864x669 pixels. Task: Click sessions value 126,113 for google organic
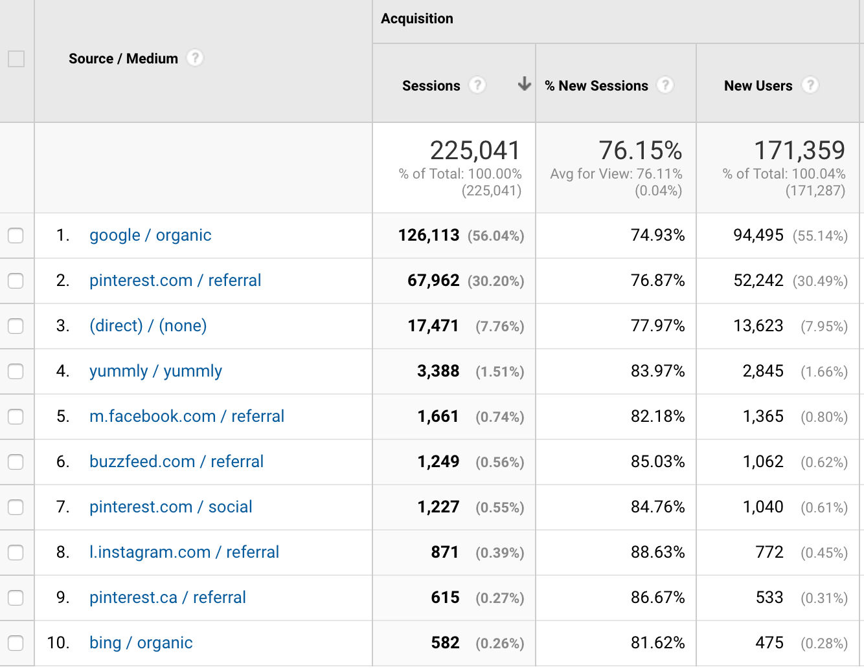429,236
